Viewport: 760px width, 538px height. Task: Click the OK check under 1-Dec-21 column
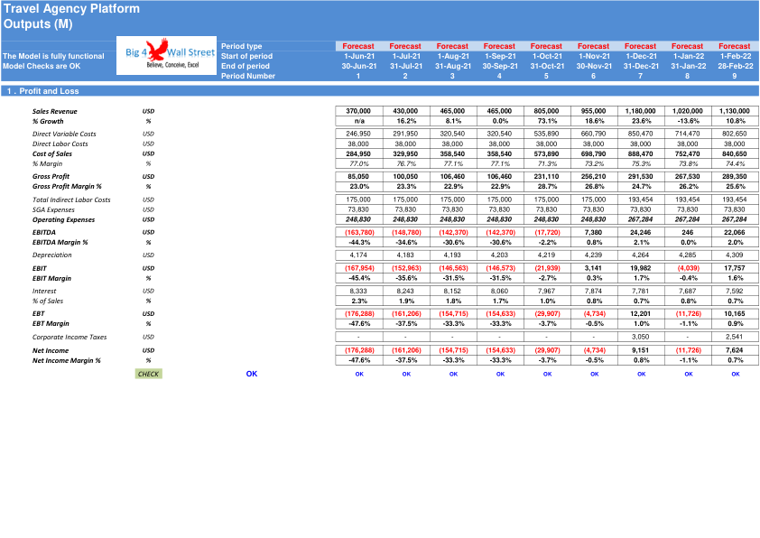[641, 375]
